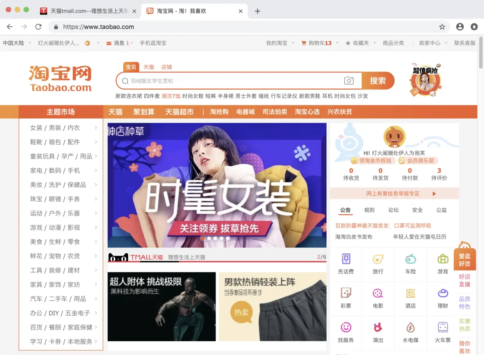
Task: Open a new browser tab with plus
Action: pyautogui.click(x=257, y=11)
